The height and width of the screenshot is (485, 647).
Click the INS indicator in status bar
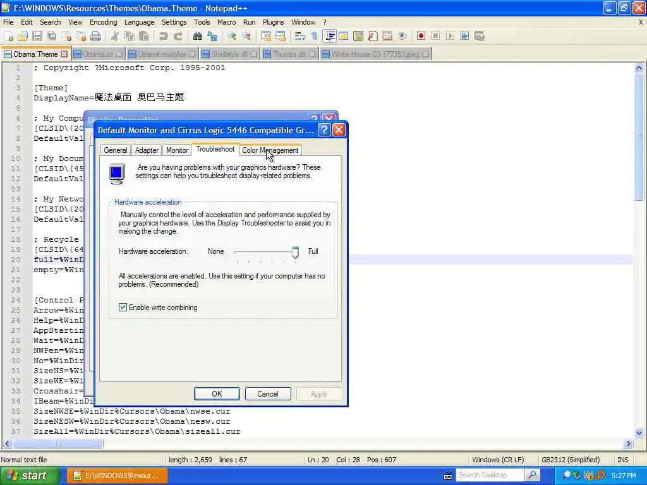point(622,460)
